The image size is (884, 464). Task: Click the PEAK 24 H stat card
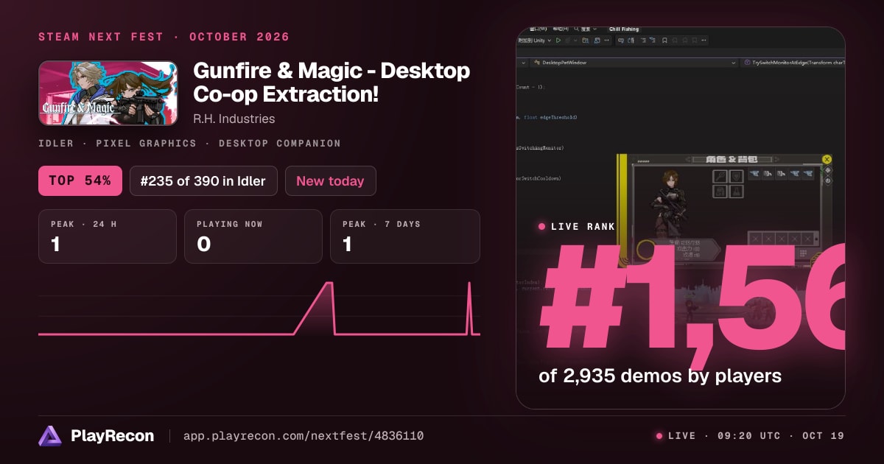click(x=108, y=236)
